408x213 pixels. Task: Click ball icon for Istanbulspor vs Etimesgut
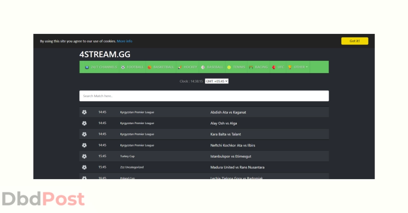pyautogui.click(x=84, y=156)
